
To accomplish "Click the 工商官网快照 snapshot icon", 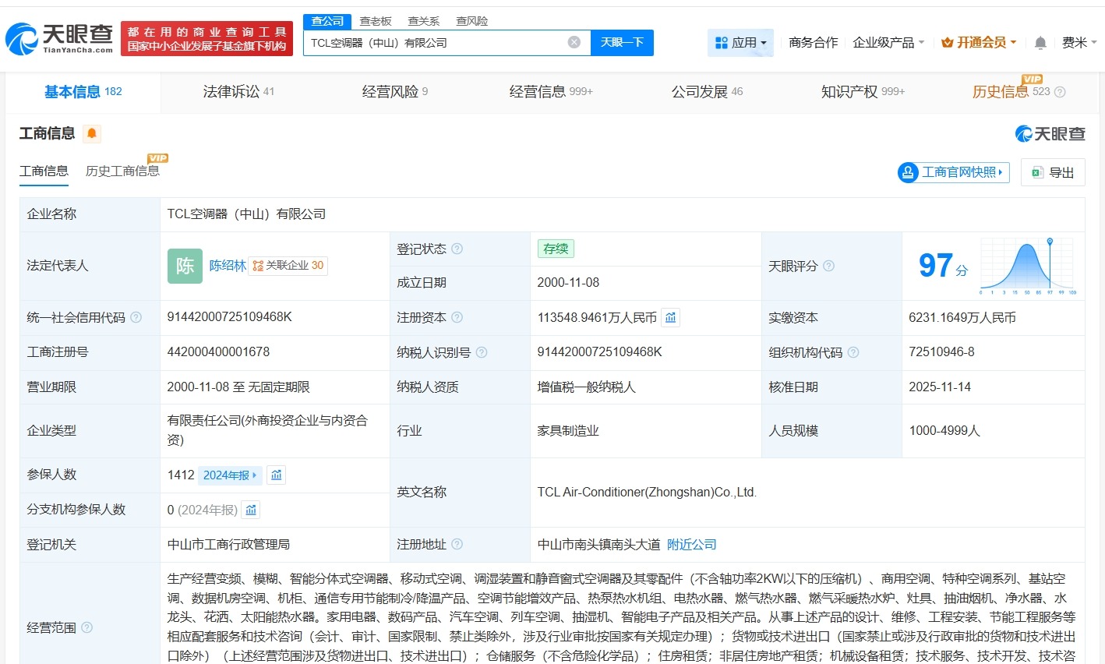I will click(907, 172).
